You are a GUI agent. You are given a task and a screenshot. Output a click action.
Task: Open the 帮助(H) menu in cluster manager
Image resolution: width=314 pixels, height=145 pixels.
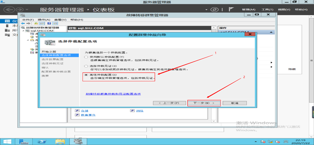click(77, 20)
